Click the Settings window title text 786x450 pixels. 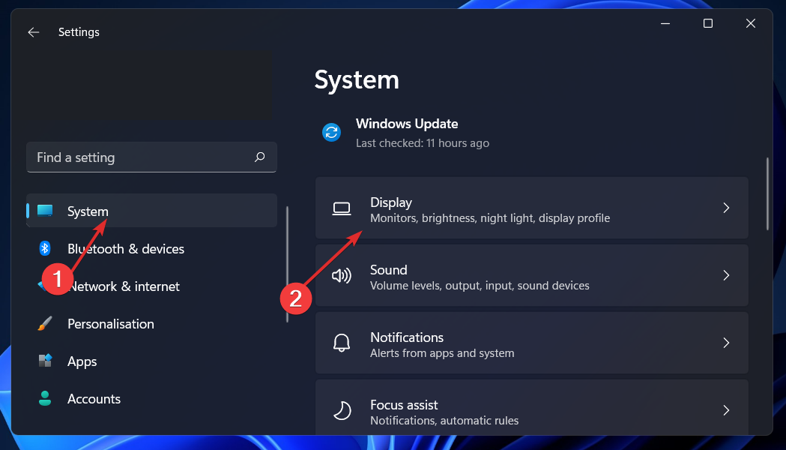[79, 32]
